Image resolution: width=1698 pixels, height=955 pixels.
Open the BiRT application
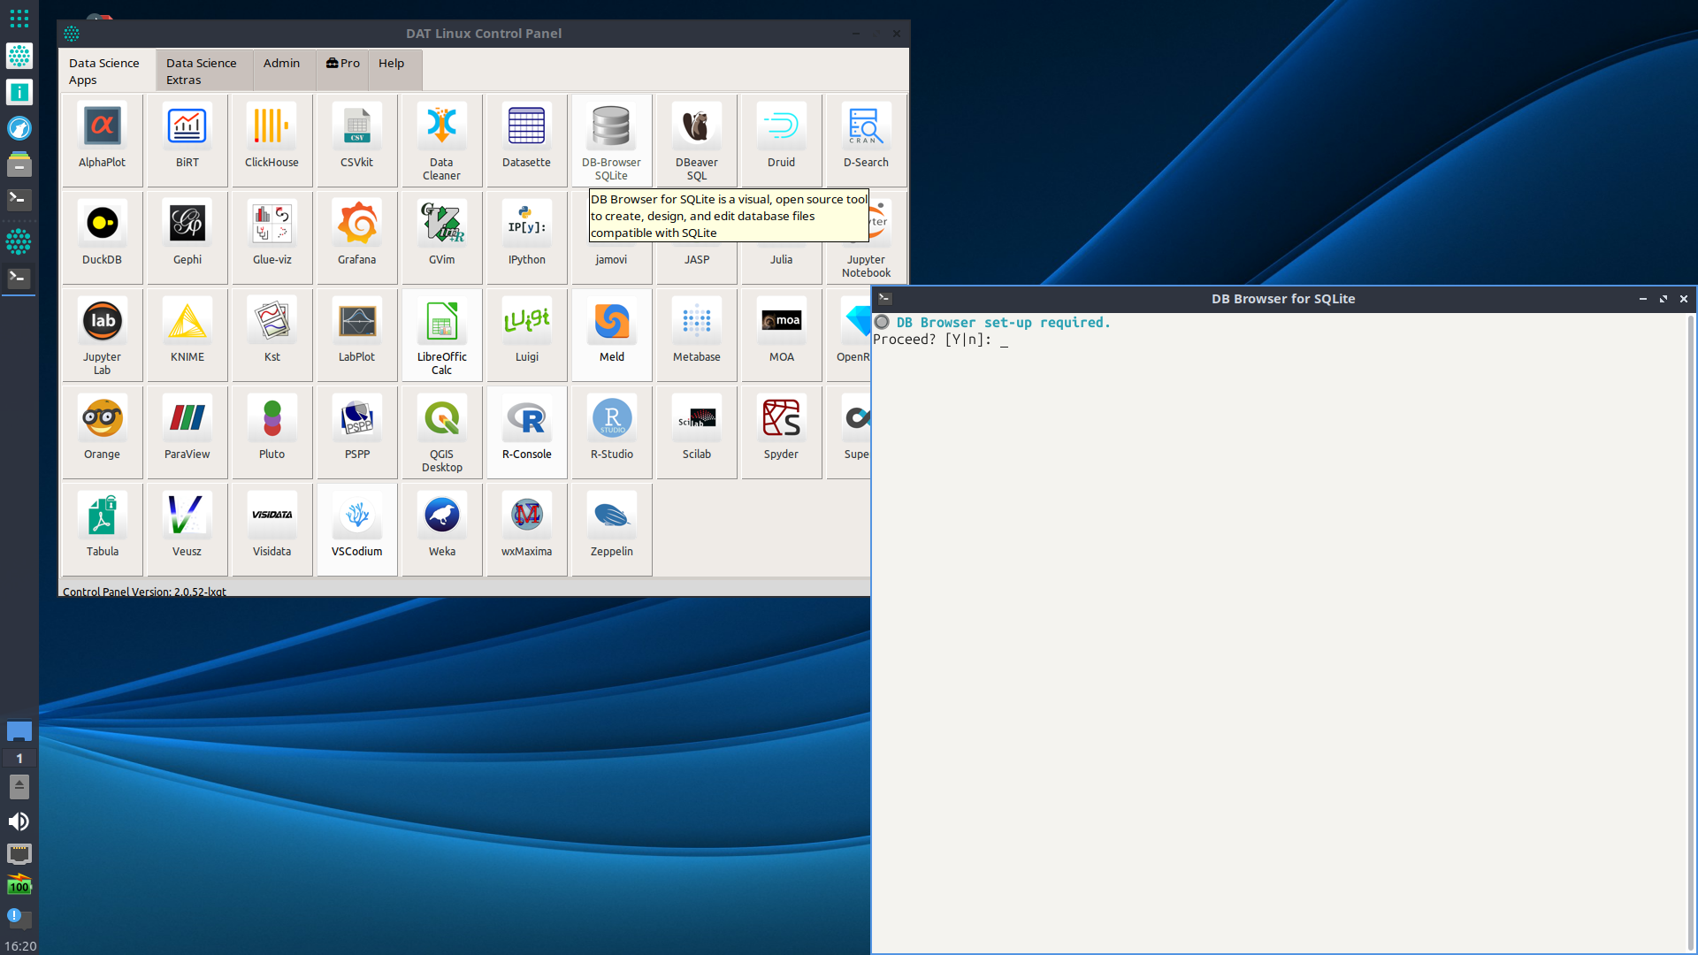pyautogui.click(x=187, y=140)
